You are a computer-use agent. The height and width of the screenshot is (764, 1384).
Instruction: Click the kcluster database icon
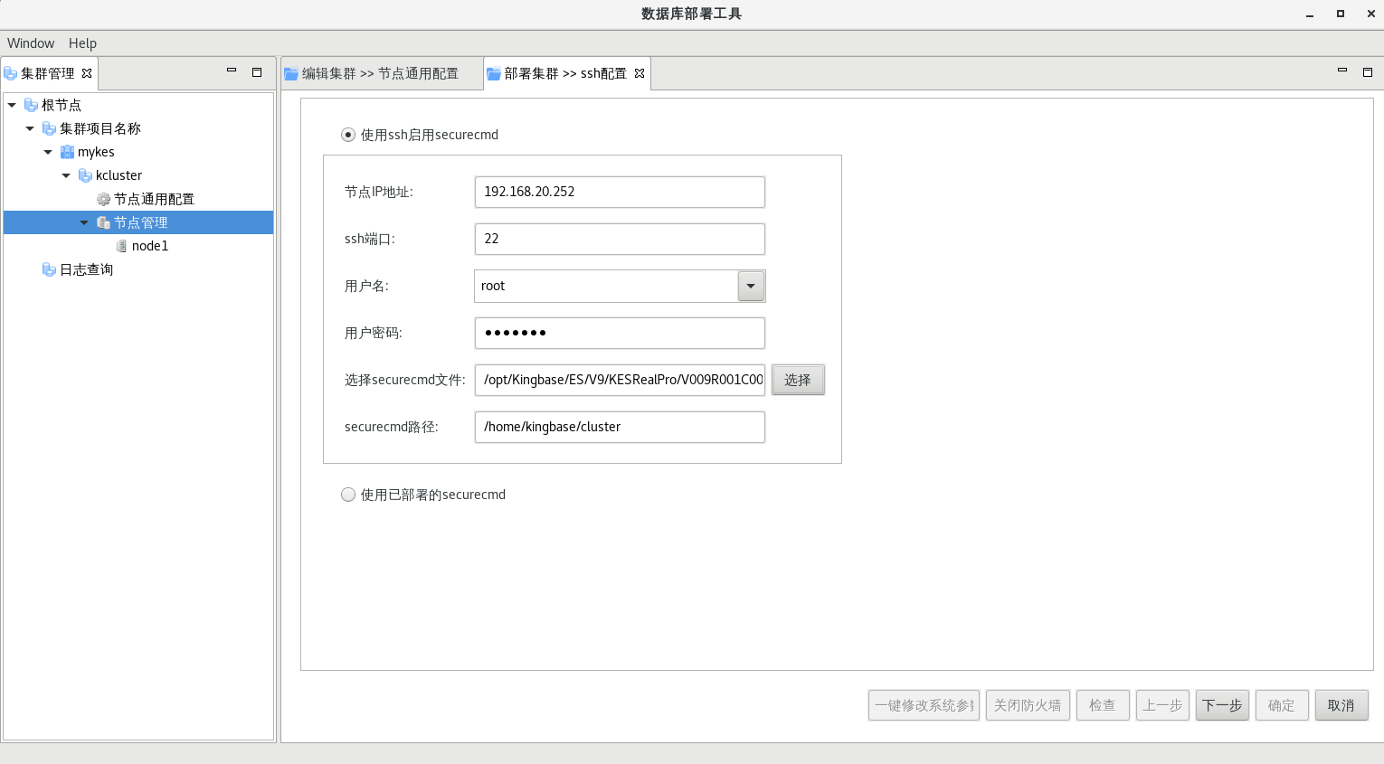coord(85,175)
